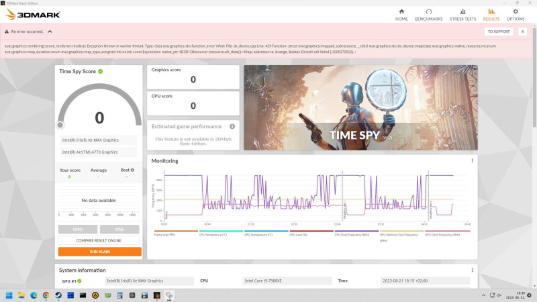
Task: Open the 3DMark taskbar icon
Action: tap(157, 295)
